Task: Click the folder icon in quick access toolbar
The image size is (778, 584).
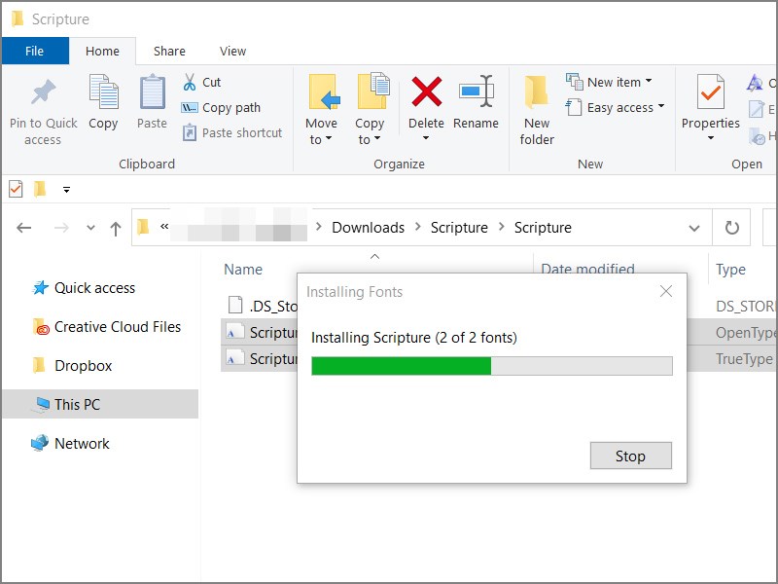Action: [x=40, y=189]
